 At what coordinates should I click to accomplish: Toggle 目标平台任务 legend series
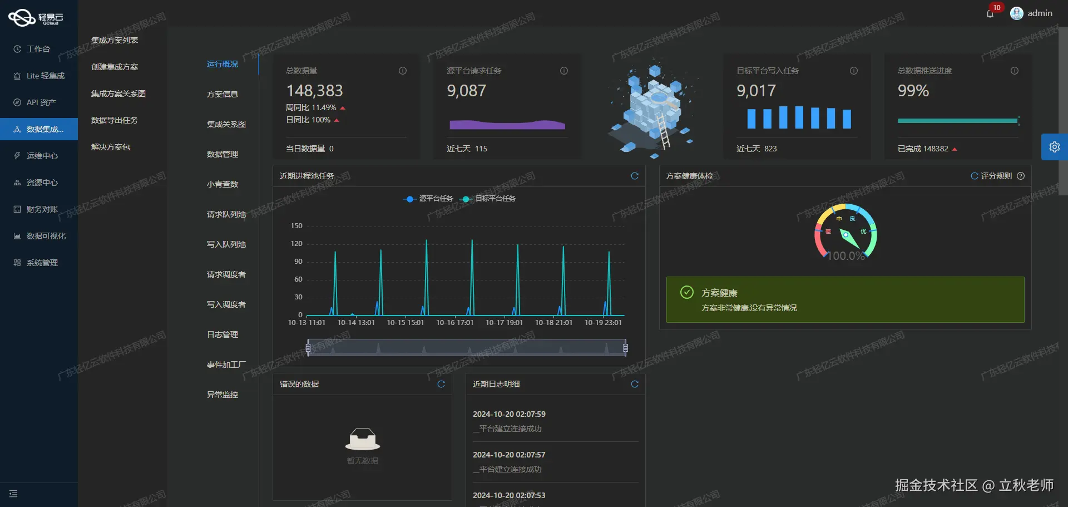[488, 199]
